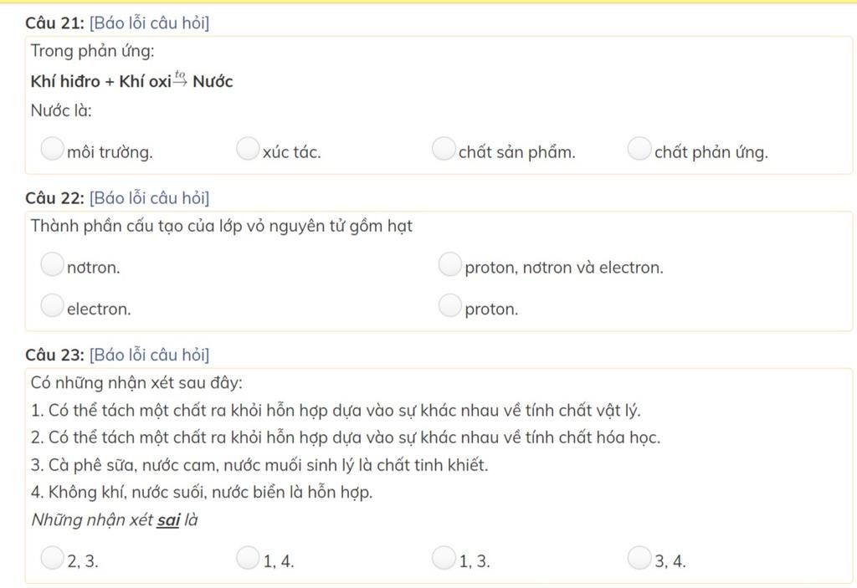Screen dimensions: 857x588
Task: Click statement 3 about 'Cà phê sữa'
Action: tap(259, 465)
